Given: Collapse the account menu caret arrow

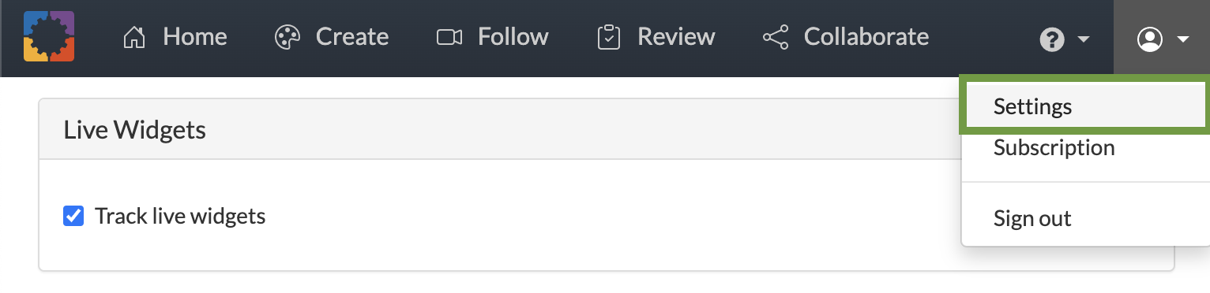Looking at the screenshot, I should [1182, 39].
